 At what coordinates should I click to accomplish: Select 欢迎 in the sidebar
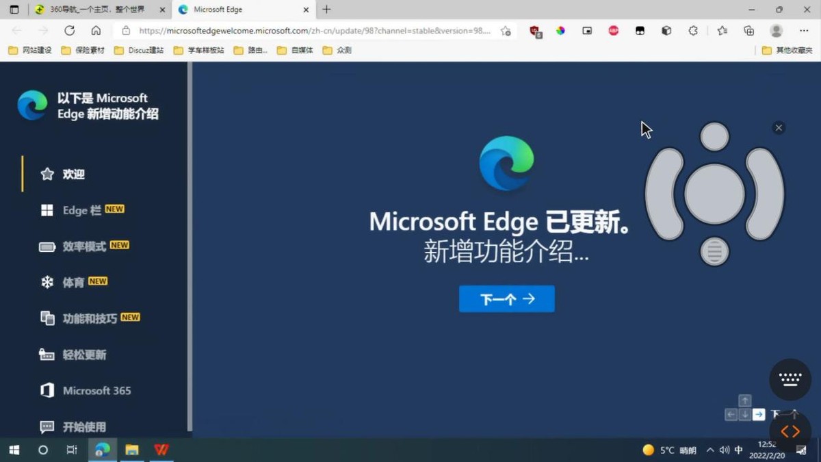[x=62, y=174]
